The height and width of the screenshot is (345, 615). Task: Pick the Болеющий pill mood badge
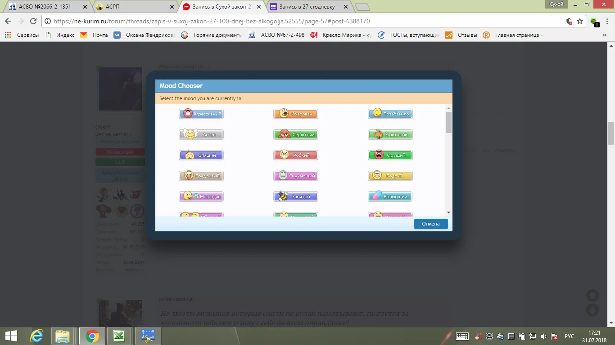390,196
